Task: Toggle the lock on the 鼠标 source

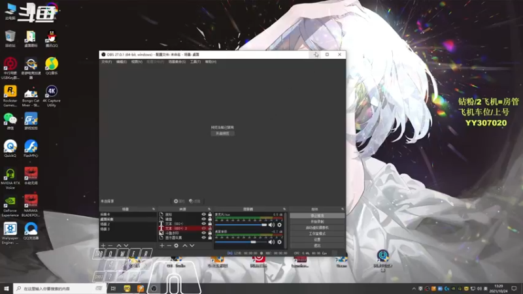Action: [210, 214]
